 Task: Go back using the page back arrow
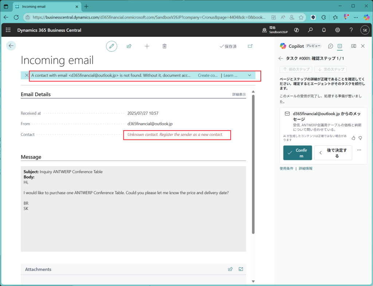point(11,46)
